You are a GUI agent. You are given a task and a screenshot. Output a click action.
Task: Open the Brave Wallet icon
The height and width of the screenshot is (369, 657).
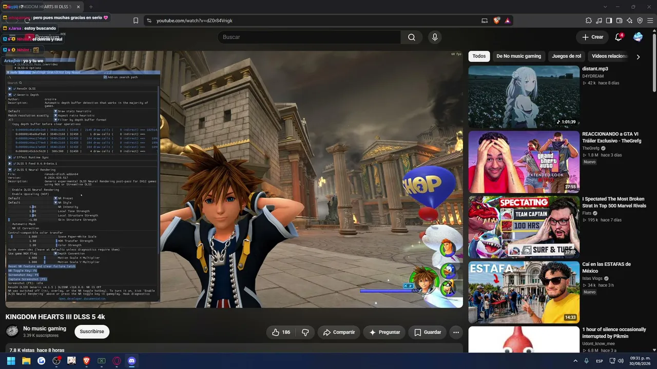(619, 20)
